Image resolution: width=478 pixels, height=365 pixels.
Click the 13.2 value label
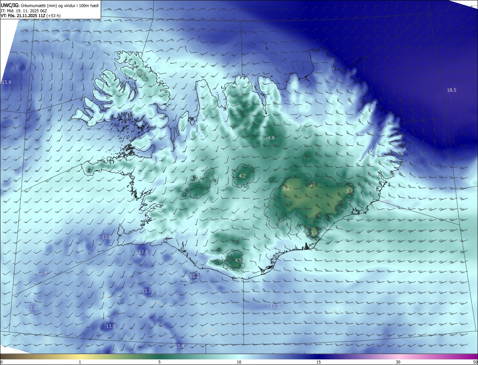pyautogui.click(x=194, y=276)
